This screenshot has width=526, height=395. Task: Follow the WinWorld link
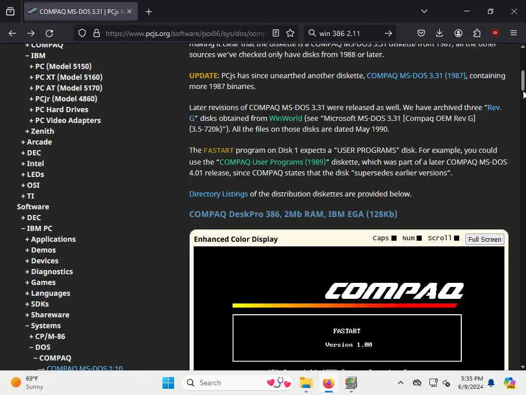tap(286, 118)
